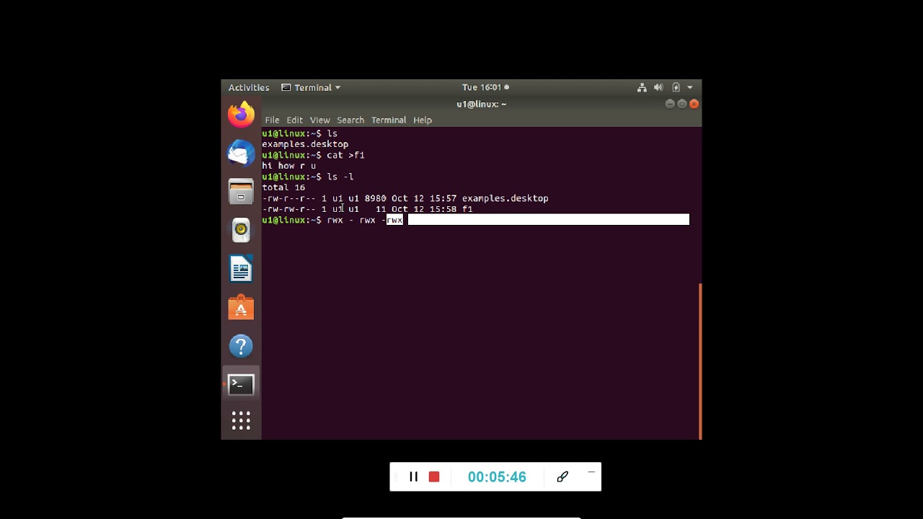Close the terminal window
This screenshot has width=923, height=519.
point(694,104)
